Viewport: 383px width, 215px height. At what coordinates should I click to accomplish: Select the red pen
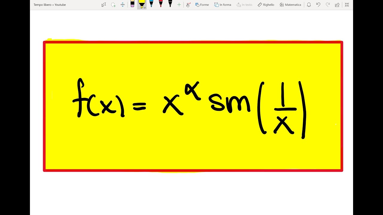[x=161, y=4]
